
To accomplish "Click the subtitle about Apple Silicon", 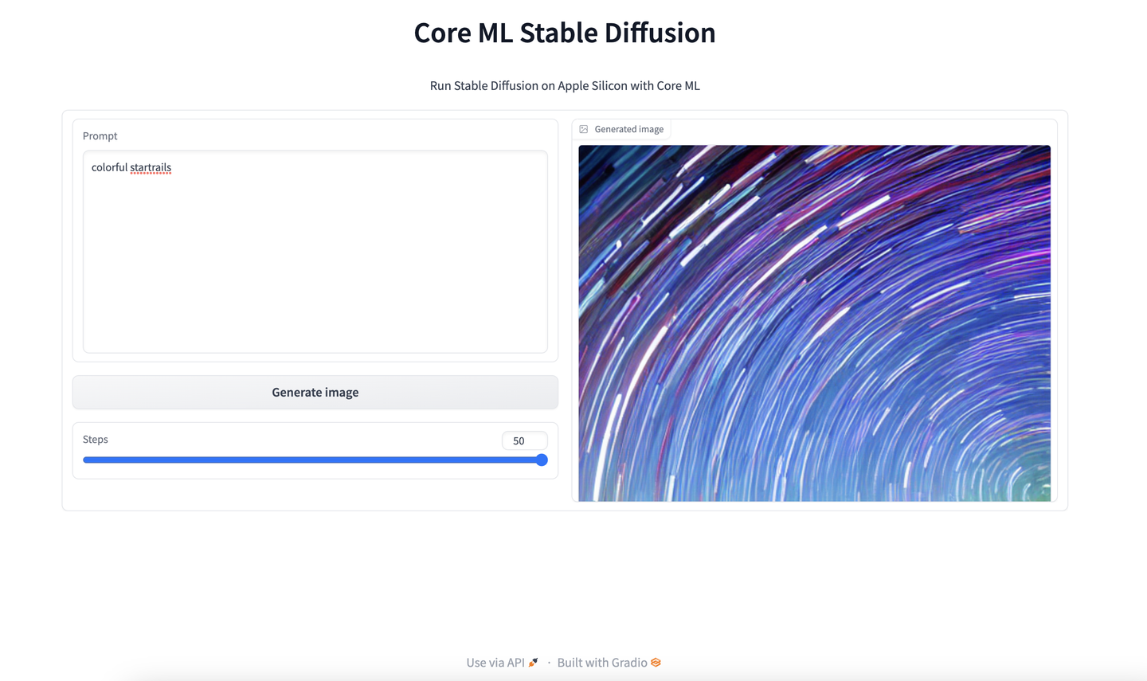I will (x=564, y=85).
